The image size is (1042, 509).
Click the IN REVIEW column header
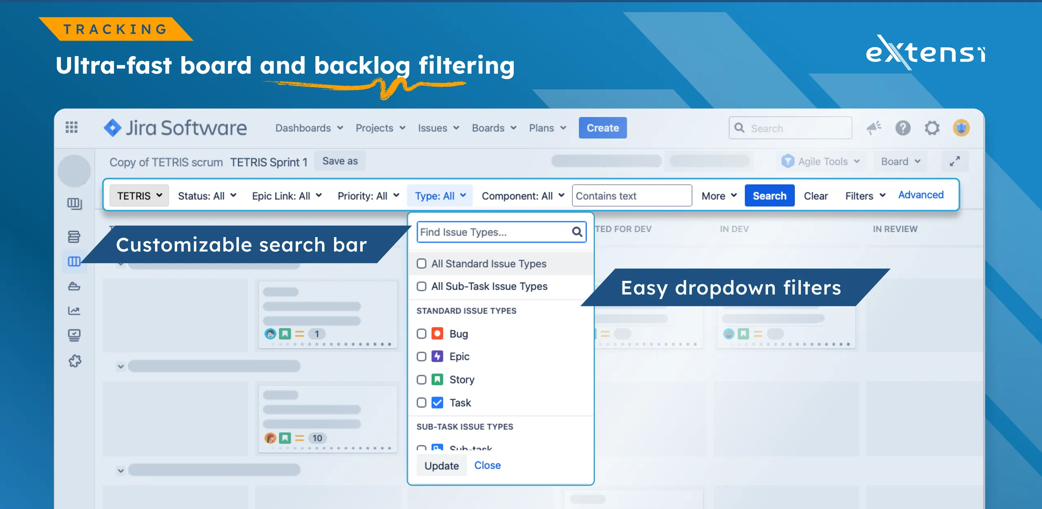[x=895, y=229]
